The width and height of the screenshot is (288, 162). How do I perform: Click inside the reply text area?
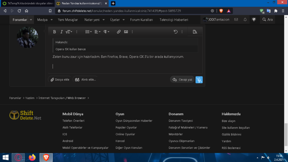click(x=125, y=66)
